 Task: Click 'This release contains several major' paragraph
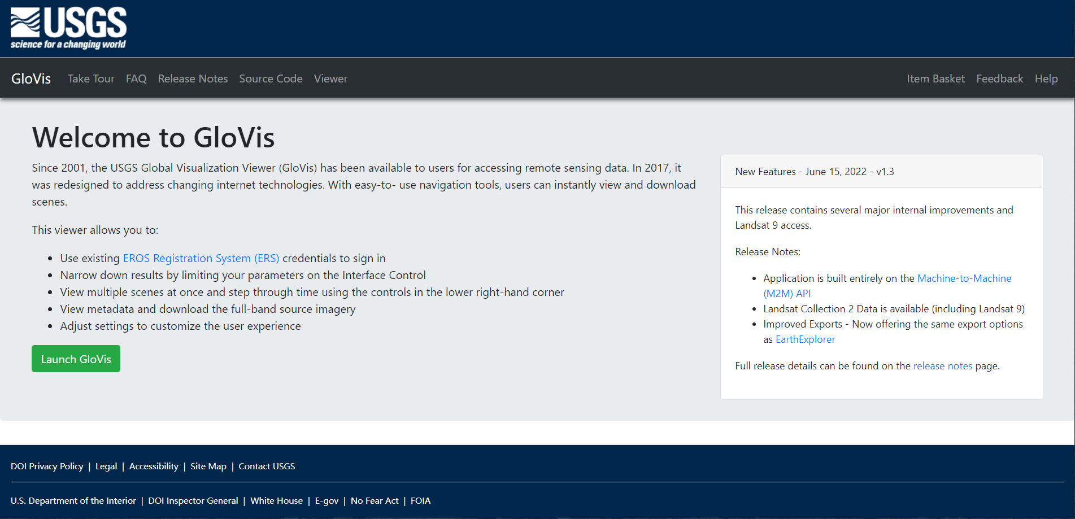[874, 217]
